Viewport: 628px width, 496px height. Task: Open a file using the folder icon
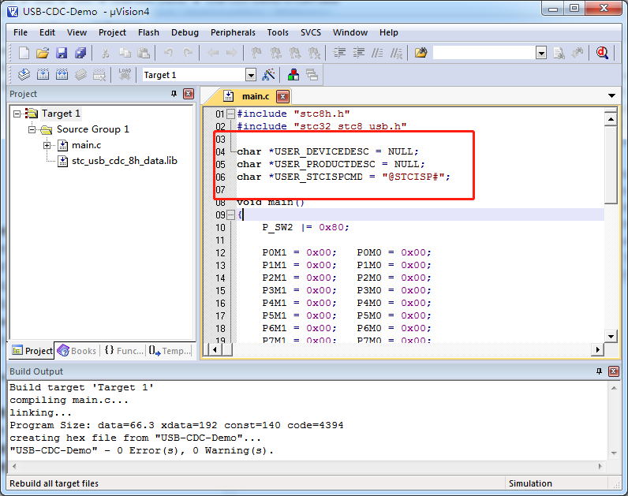click(x=43, y=53)
